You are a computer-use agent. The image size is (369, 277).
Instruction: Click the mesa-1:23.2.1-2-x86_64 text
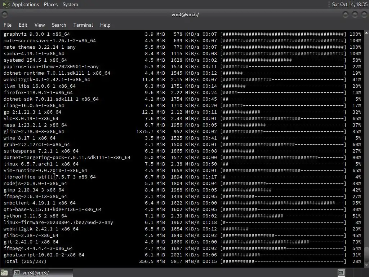[35, 125]
